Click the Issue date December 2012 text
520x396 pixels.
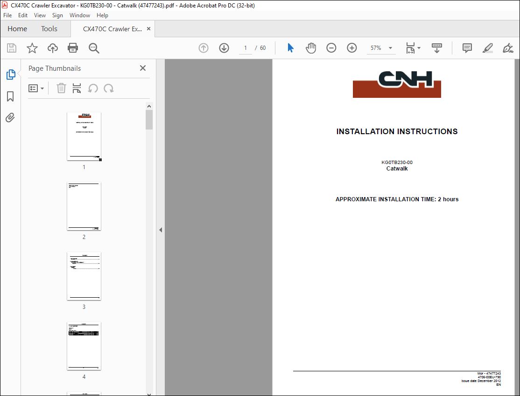481,381
